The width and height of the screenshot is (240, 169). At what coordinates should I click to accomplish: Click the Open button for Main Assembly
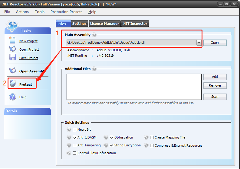[x=215, y=43]
